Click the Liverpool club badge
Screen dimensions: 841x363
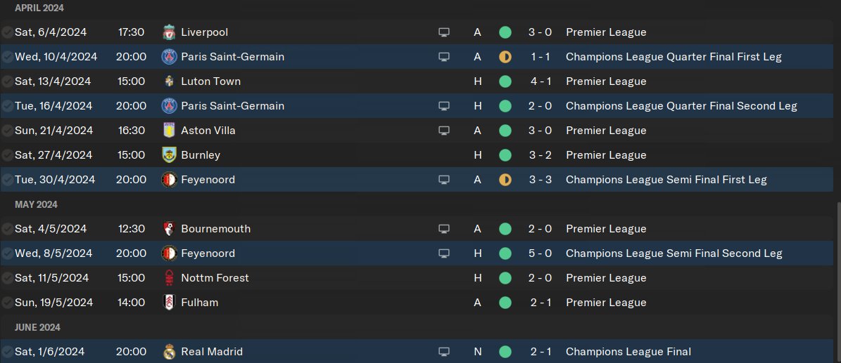pyautogui.click(x=169, y=32)
